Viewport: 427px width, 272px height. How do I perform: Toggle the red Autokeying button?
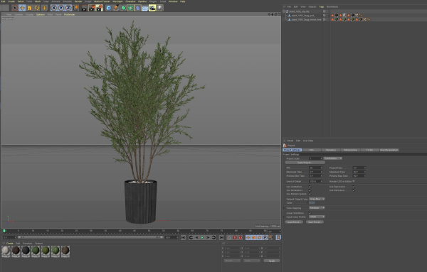pyautogui.click(x=241, y=238)
